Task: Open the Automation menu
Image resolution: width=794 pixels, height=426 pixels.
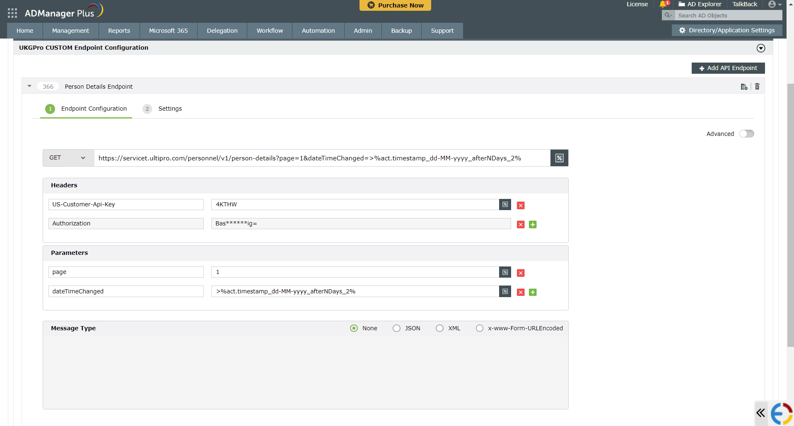Action: 318,30
